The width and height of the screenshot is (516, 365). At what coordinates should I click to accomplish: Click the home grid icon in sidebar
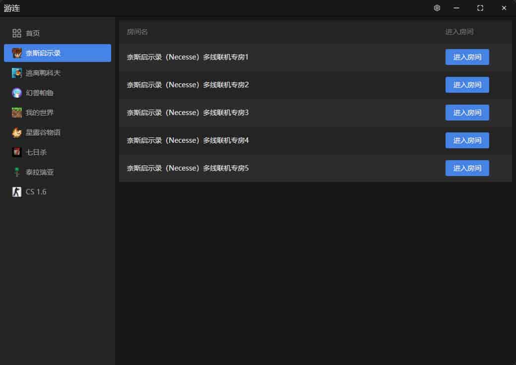point(17,33)
